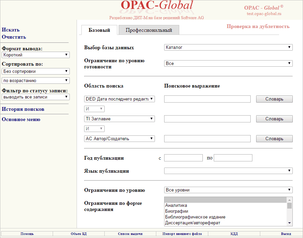Click the Очистить link

[14, 37]
